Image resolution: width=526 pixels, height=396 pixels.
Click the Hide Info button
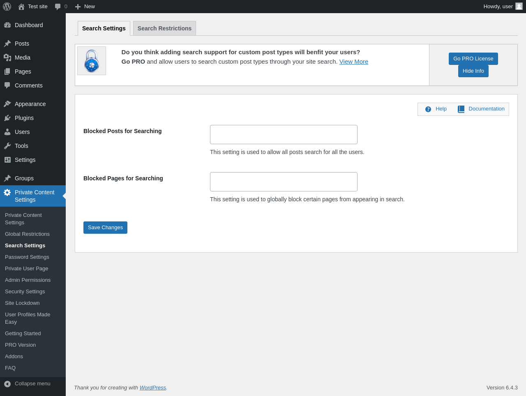point(473,71)
